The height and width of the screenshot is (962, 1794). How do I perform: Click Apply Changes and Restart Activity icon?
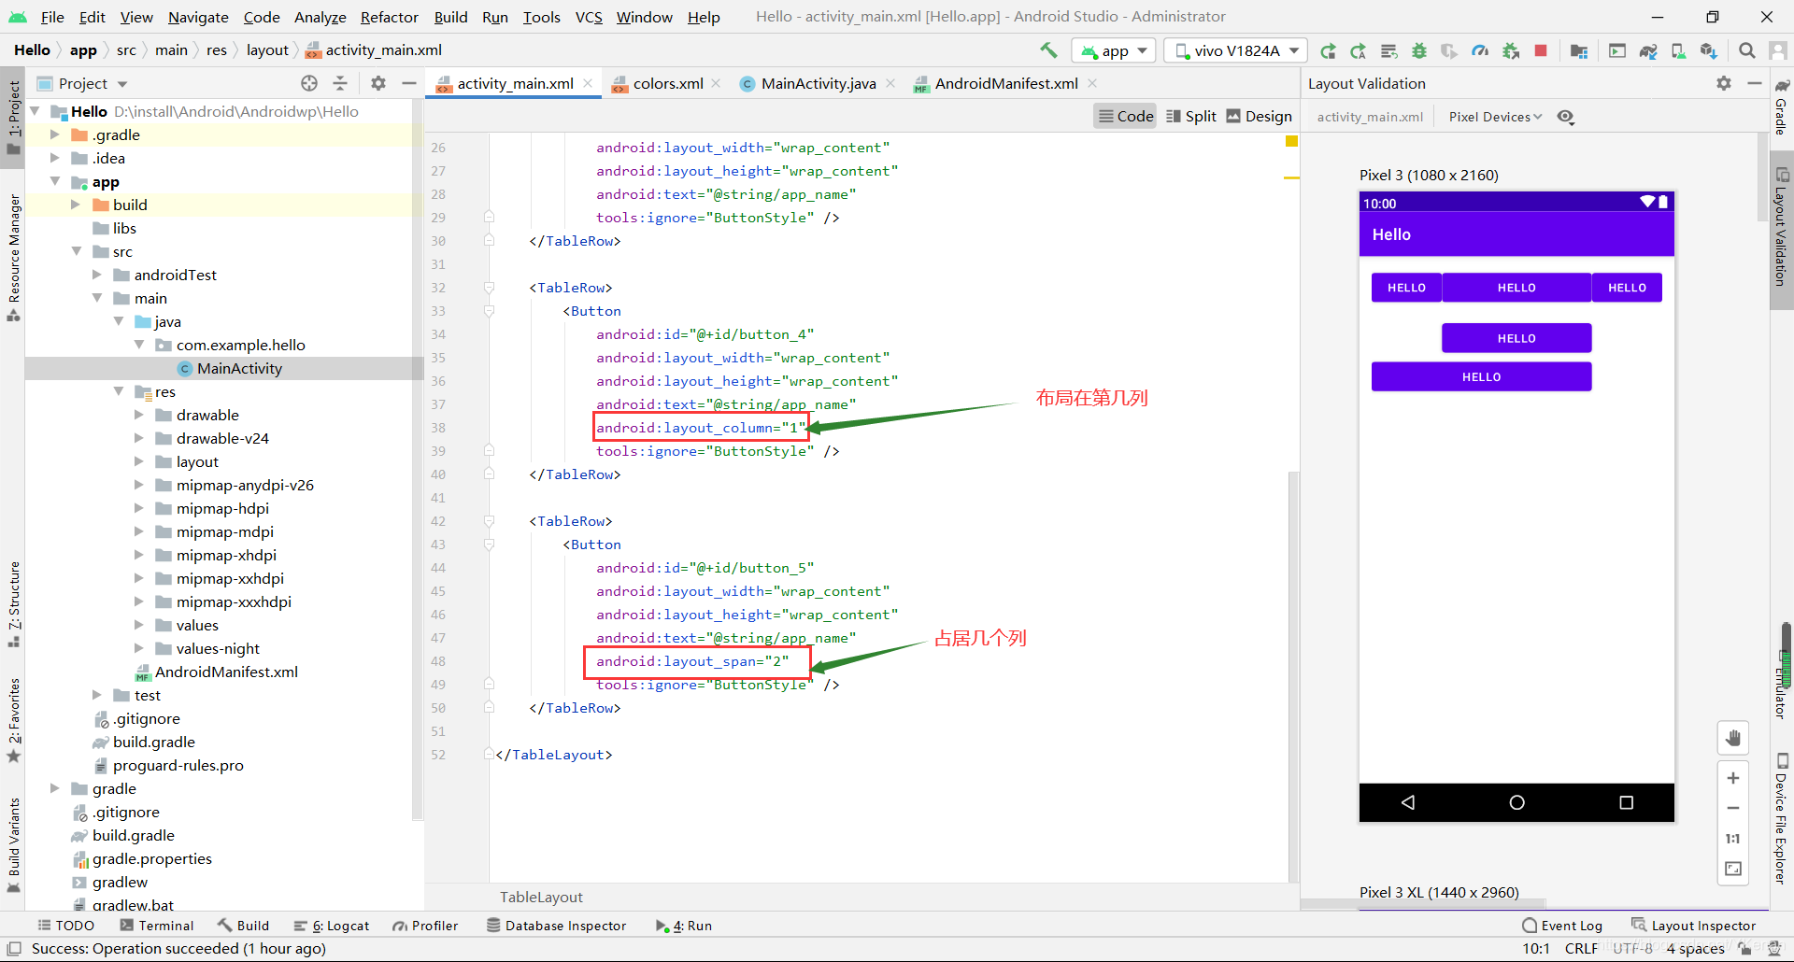pos(1359,50)
